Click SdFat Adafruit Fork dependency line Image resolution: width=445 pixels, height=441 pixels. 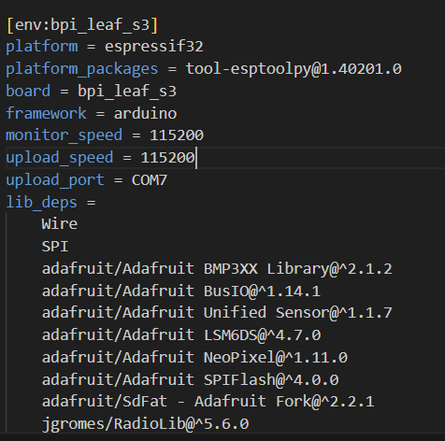208,402
